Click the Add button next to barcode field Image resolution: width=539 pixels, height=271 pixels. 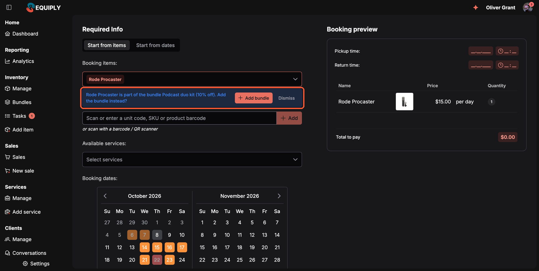coord(289,118)
